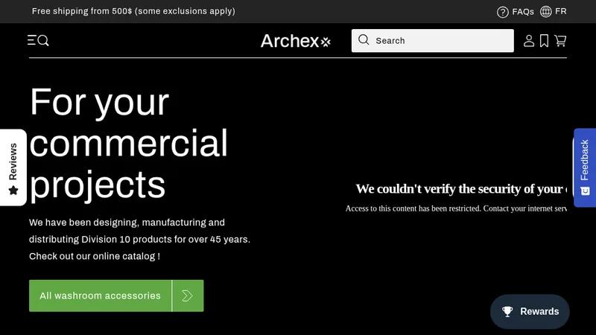Click the free shipping announcement text
Image resolution: width=596 pixels, height=335 pixels.
[x=133, y=11]
